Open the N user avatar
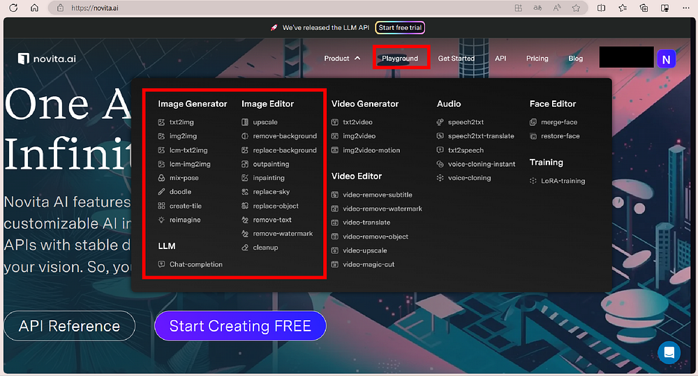 tap(666, 59)
